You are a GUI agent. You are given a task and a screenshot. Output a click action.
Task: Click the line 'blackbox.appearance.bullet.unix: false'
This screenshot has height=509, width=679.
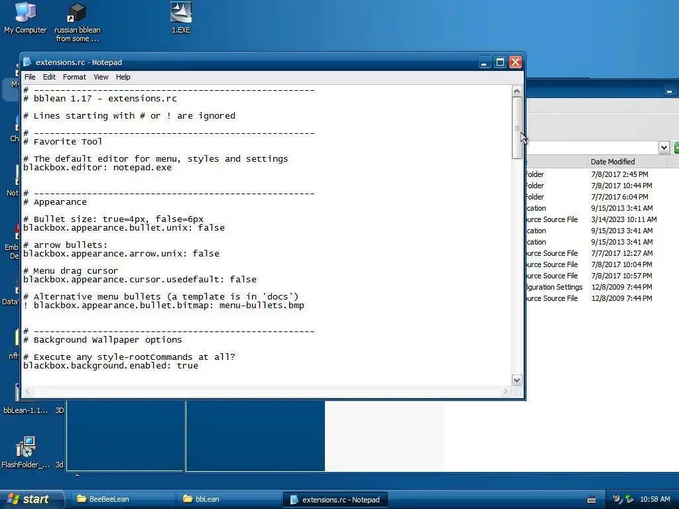(124, 228)
